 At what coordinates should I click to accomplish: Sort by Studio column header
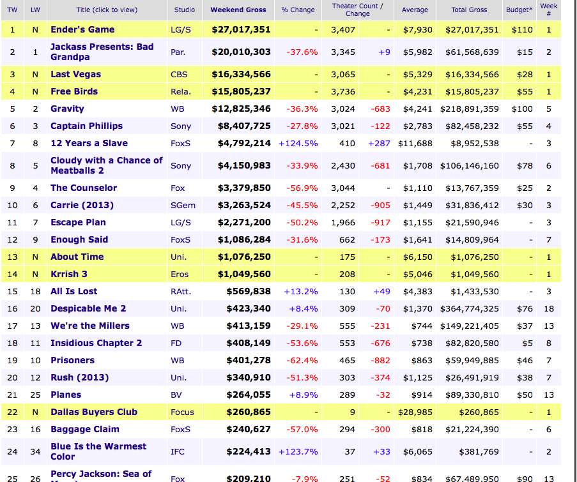click(185, 10)
